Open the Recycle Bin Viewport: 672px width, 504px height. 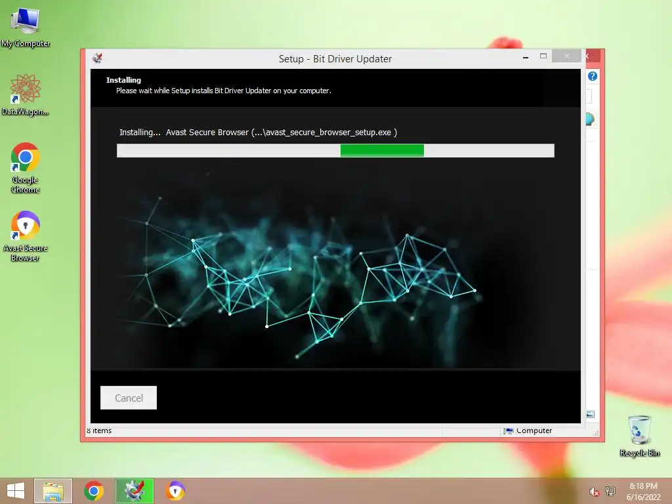[639, 436]
